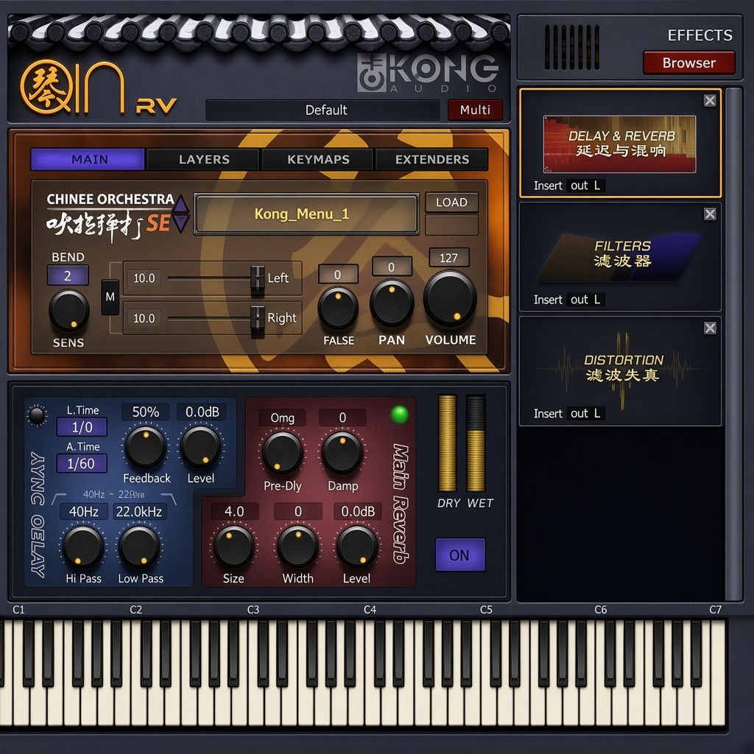754x754 pixels.
Task: Click the EFFECTS panel heading
Action: click(x=700, y=35)
